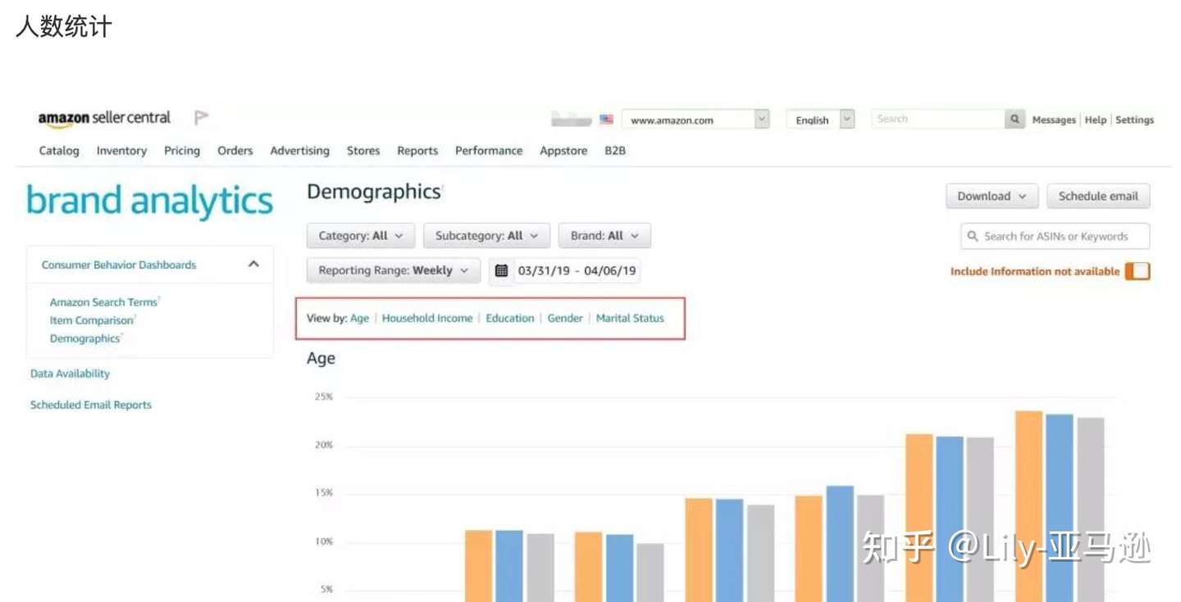Screen dimensions: 1181x602
Task: Expand the Brand: All dropdown
Action: [x=604, y=236]
